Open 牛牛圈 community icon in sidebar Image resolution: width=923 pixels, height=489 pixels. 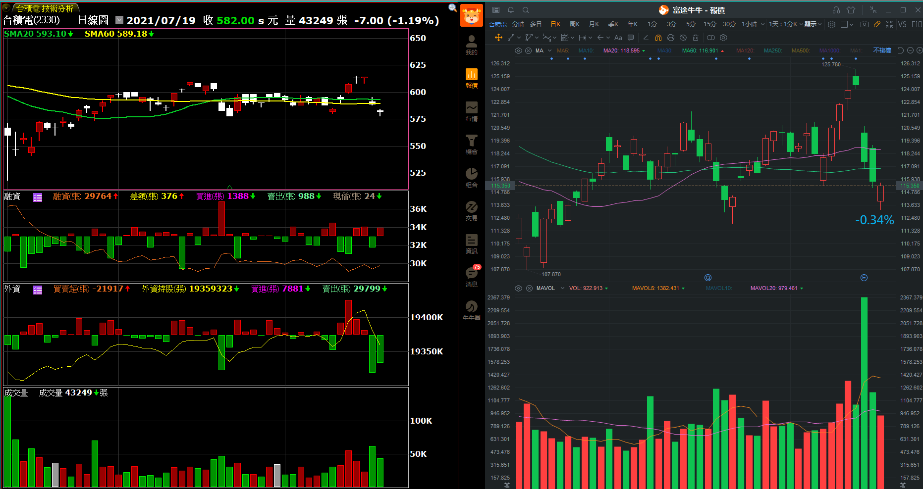(471, 310)
